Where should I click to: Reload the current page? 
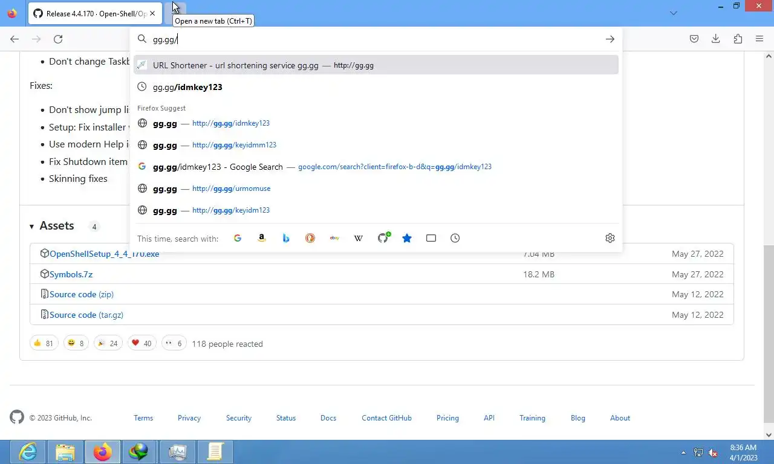58,39
